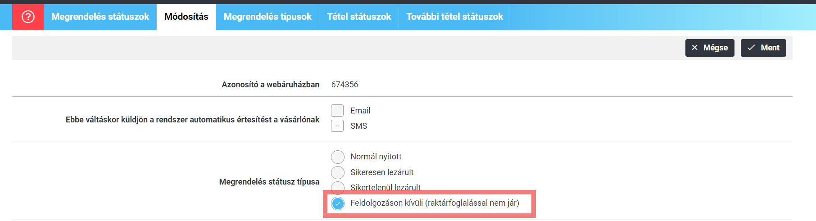Click the SMS label text
Viewport: 816px width, 221px height.
pos(359,126)
